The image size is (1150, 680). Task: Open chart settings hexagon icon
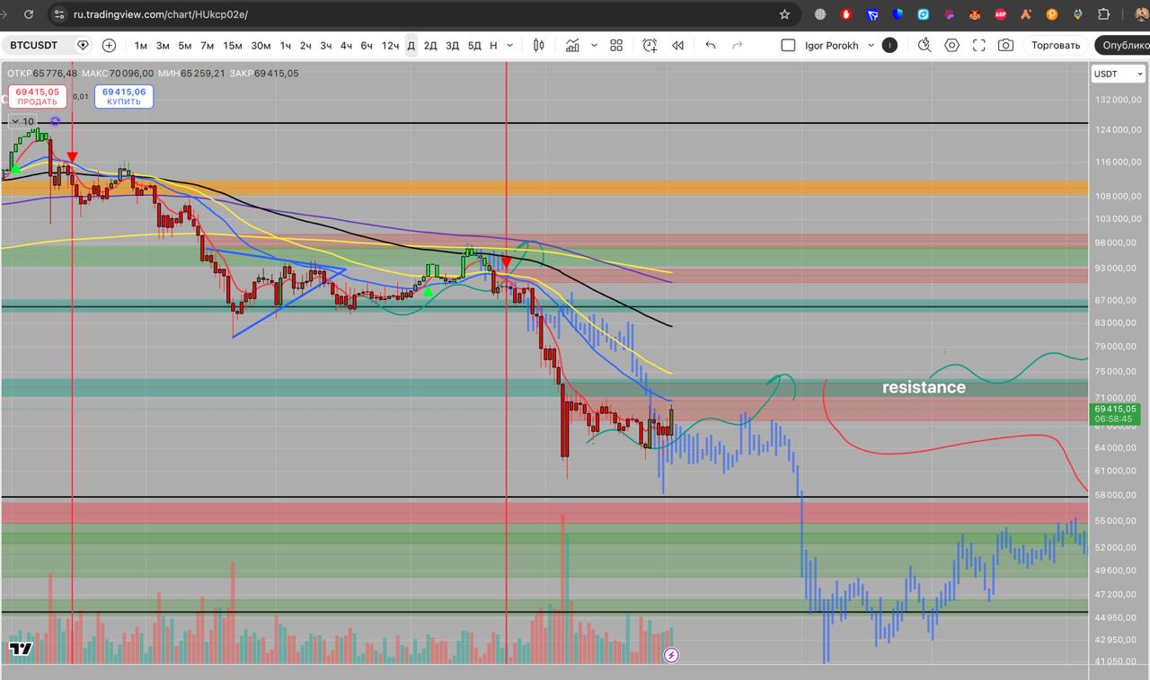(951, 46)
